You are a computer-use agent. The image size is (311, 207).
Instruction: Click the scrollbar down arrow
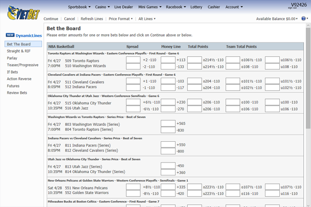pos(308,205)
